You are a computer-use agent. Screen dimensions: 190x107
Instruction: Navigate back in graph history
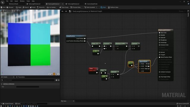[62, 11]
